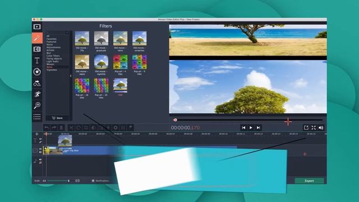Open the Titles tab with T icon

click(37, 61)
